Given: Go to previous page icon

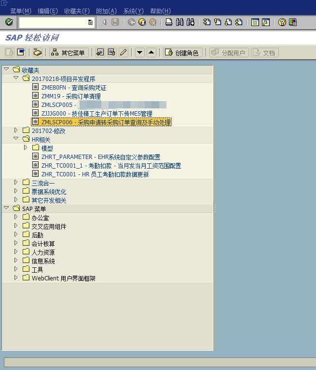Looking at the screenshot, I should (x=218, y=22).
